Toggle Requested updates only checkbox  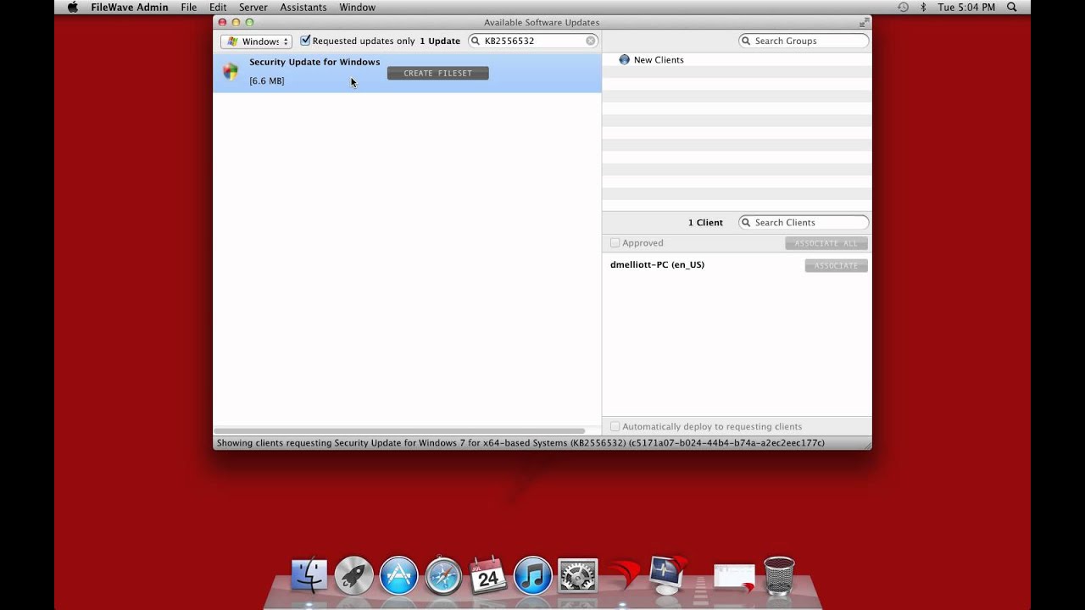tap(306, 41)
